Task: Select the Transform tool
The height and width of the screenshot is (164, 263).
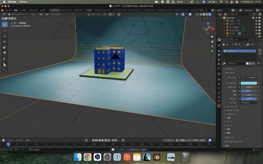Action: 5,53
